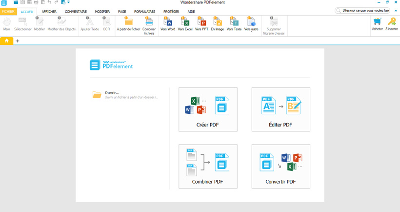The image size is (400, 212).
Task: Click the S'inscrire key icon
Action: pos(392,21)
